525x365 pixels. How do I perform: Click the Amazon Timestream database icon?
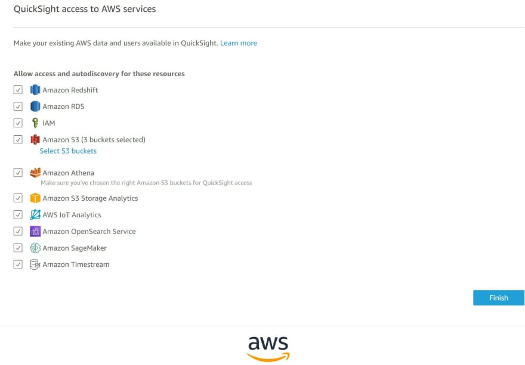click(x=35, y=264)
